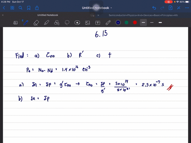Open the share and export menu
The height and width of the screenshot is (143, 191).
[x=37, y=8]
